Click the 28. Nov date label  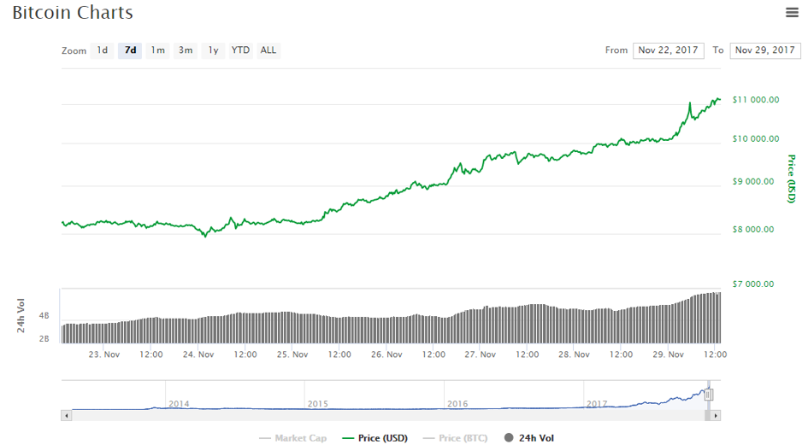coord(574,354)
